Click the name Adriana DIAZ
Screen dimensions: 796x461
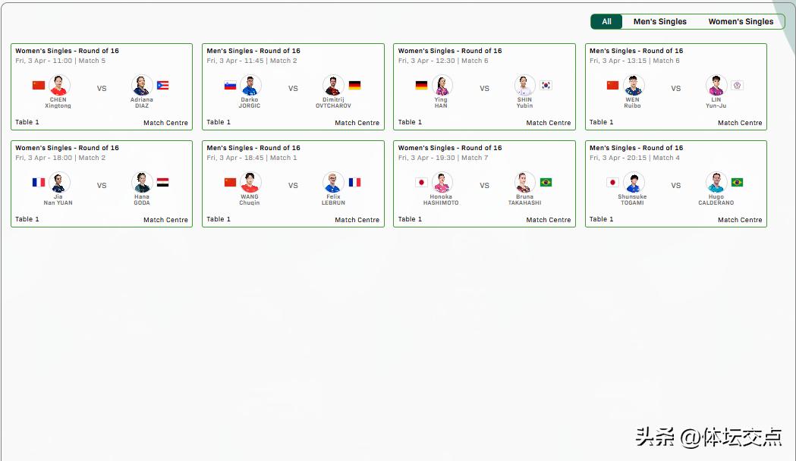pos(142,102)
